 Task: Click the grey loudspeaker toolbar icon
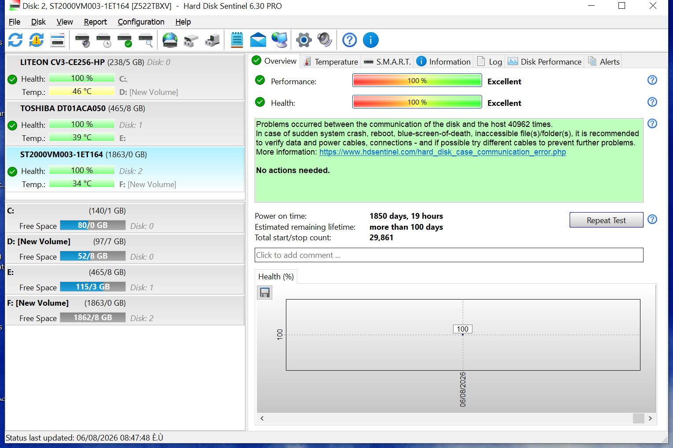coord(325,40)
